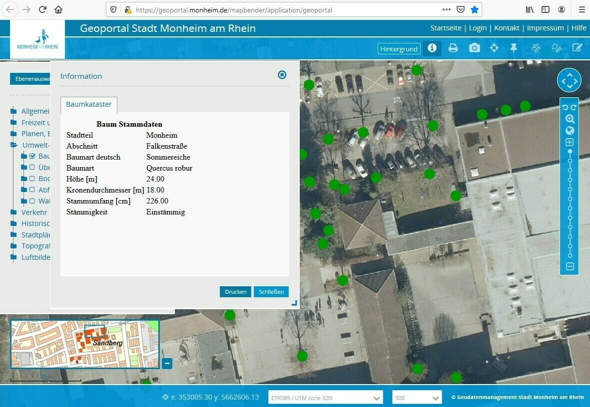Activate the crosshair coordinate tool
This screenshot has height=407, width=590.
click(x=494, y=48)
